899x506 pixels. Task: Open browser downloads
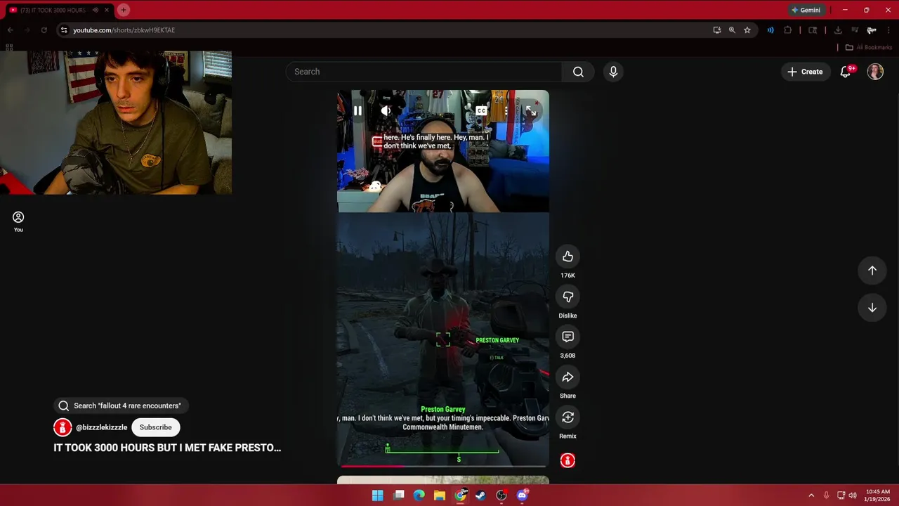838,30
